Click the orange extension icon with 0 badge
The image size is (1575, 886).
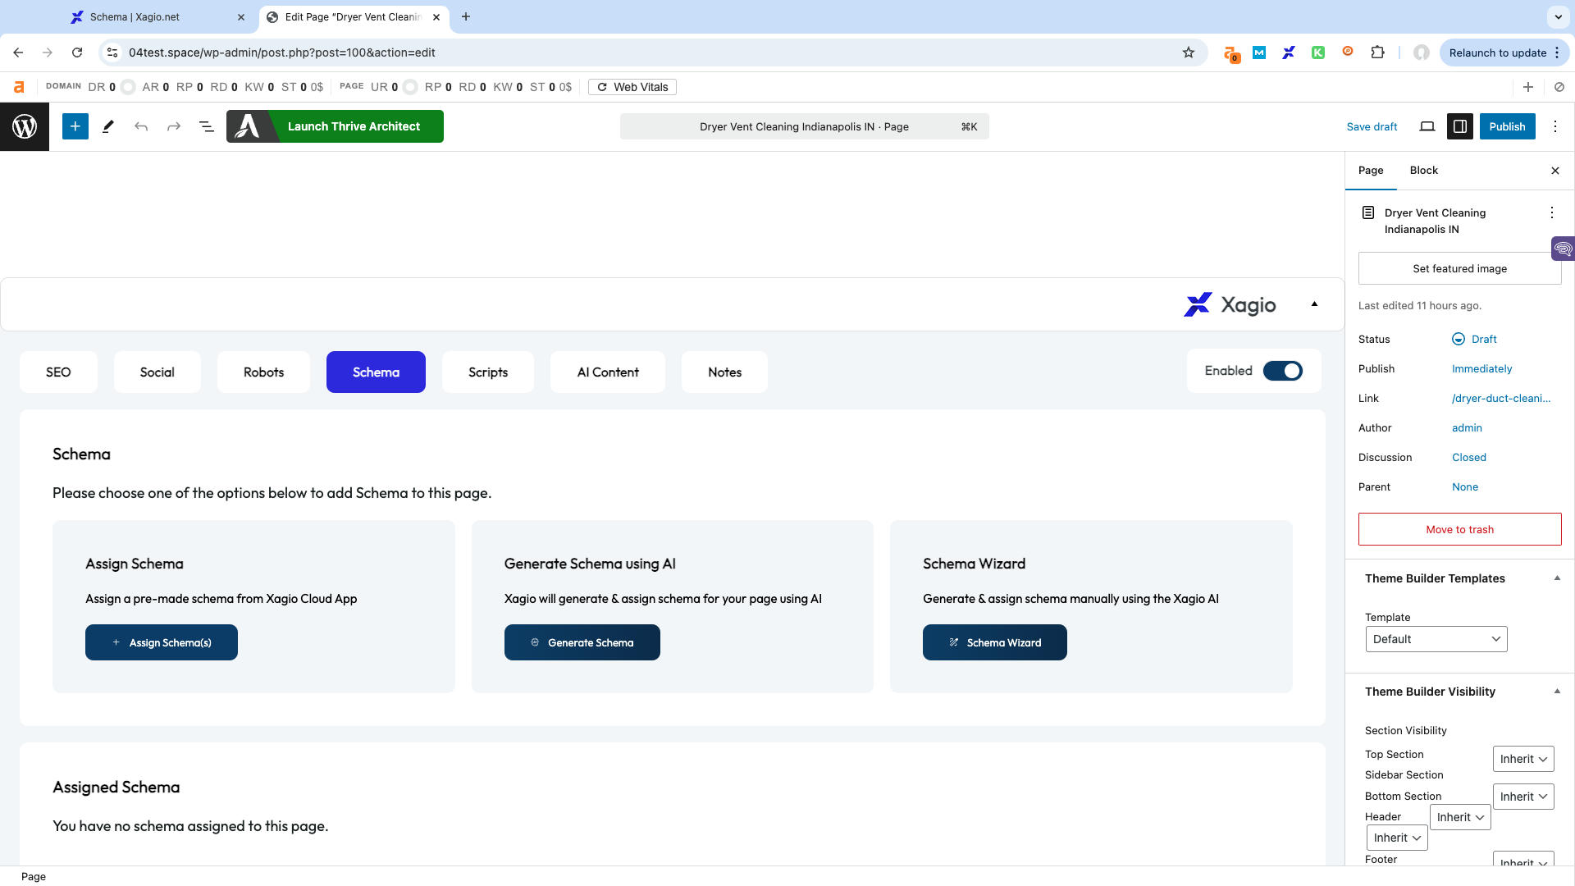(x=1230, y=53)
